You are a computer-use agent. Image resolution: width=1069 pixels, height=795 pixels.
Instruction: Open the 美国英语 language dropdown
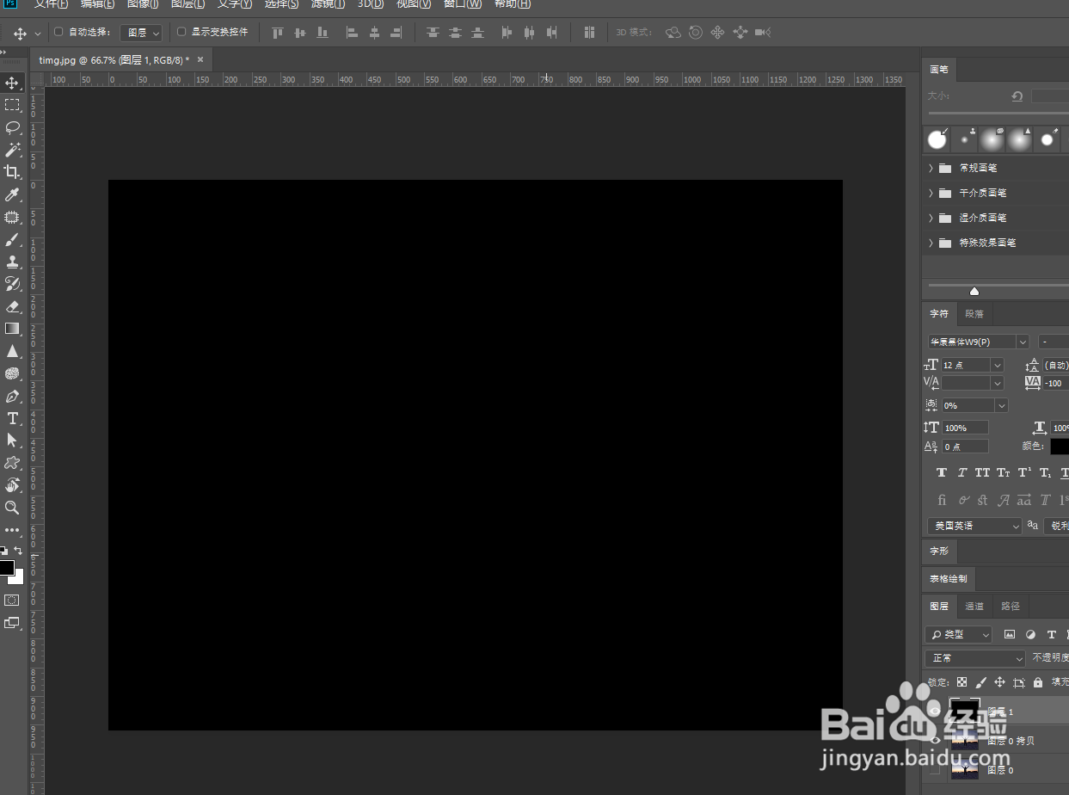tap(974, 526)
